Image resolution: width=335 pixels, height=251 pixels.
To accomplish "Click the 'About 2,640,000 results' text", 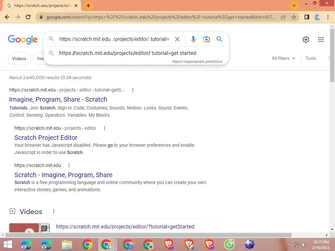I will pyautogui.click(x=50, y=77).
